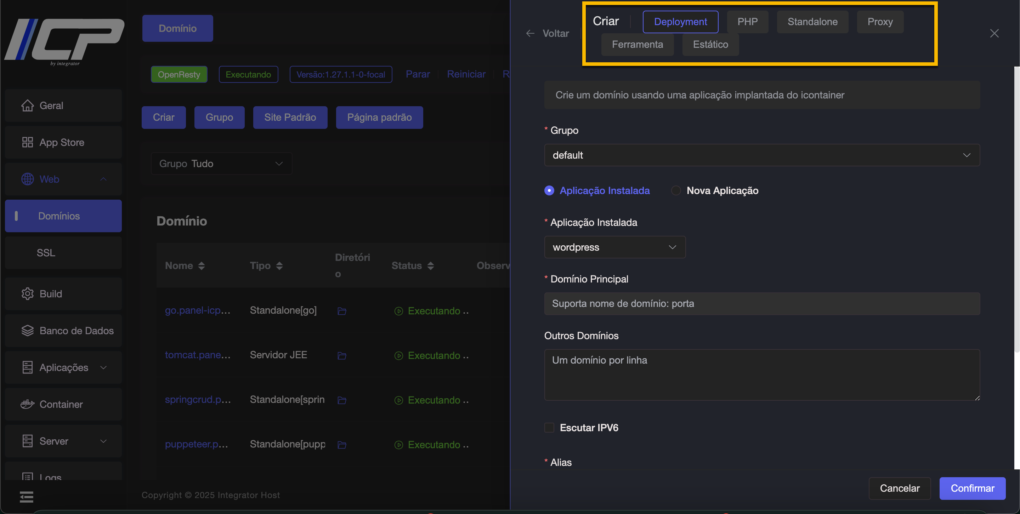Click the Build gear icon
The image size is (1020, 514).
(27, 293)
